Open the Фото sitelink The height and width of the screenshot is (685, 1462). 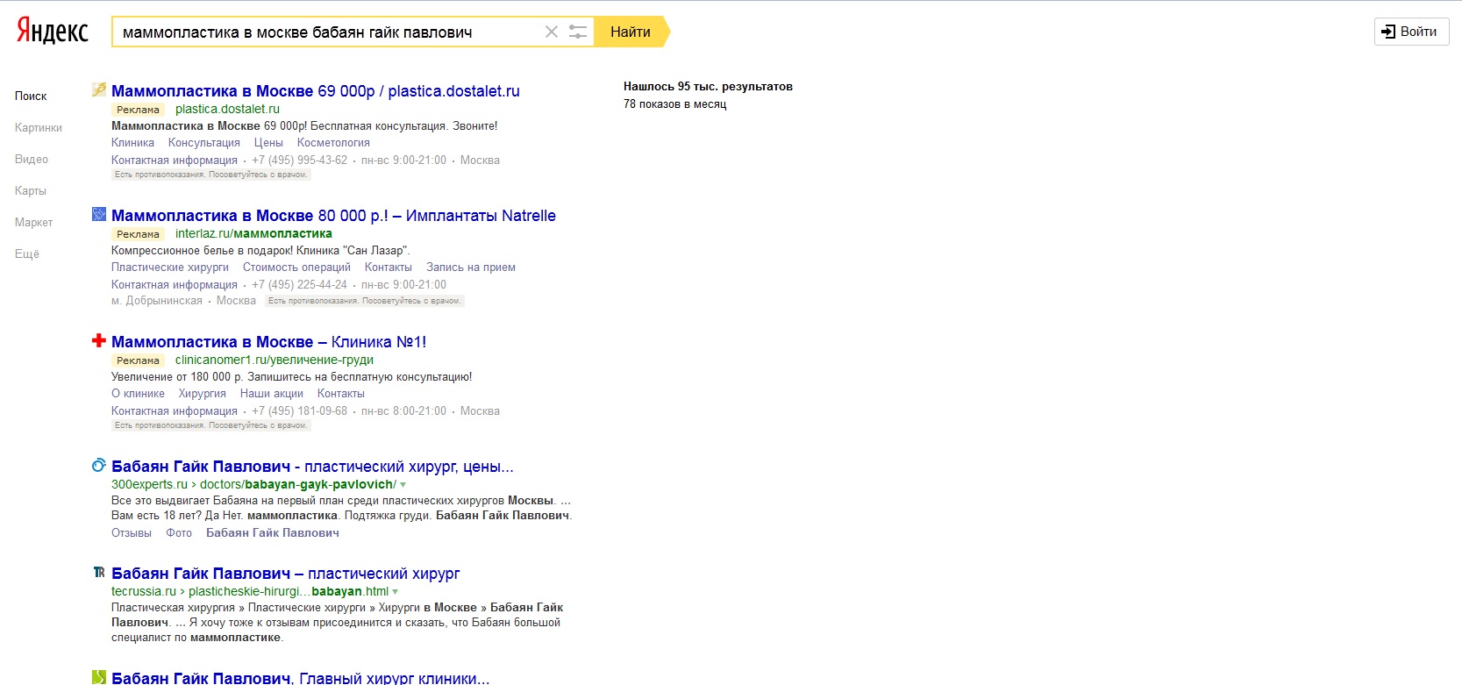tap(179, 533)
